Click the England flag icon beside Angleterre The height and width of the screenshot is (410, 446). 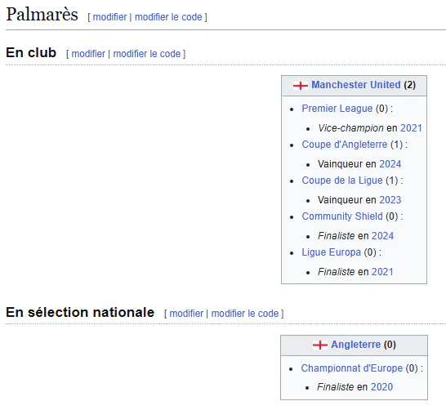(320, 345)
